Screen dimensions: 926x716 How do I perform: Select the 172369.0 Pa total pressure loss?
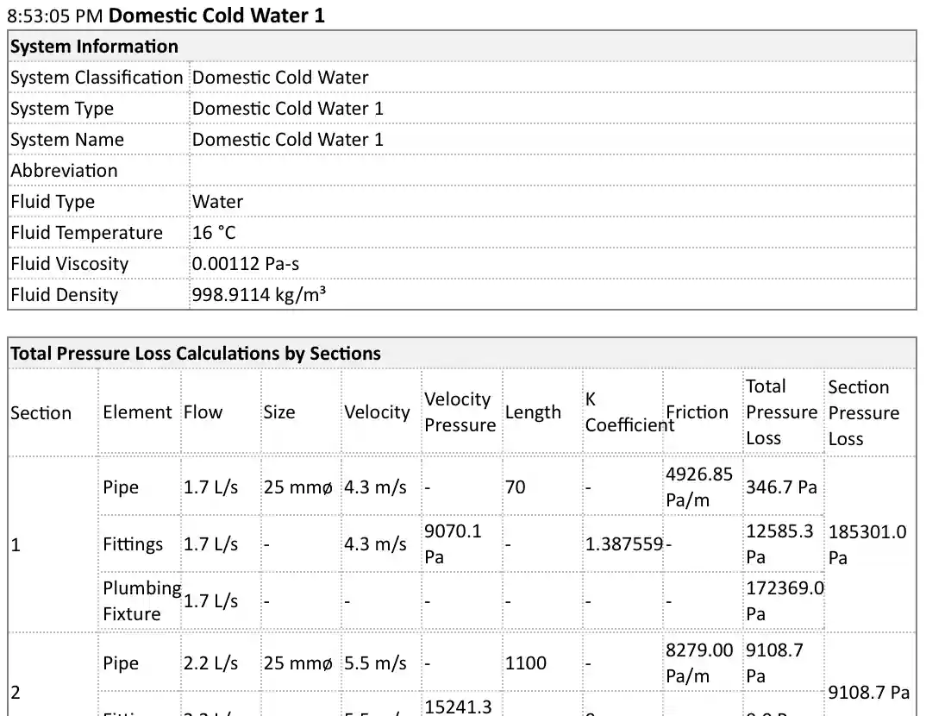(783, 600)
